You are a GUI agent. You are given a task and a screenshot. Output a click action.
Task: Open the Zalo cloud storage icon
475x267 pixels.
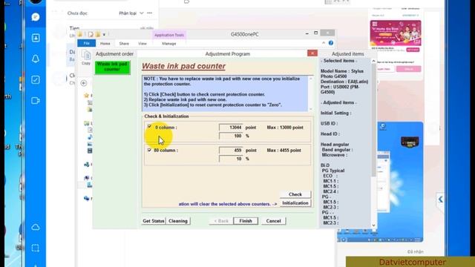pyautogui.click(x=36, y=228)
